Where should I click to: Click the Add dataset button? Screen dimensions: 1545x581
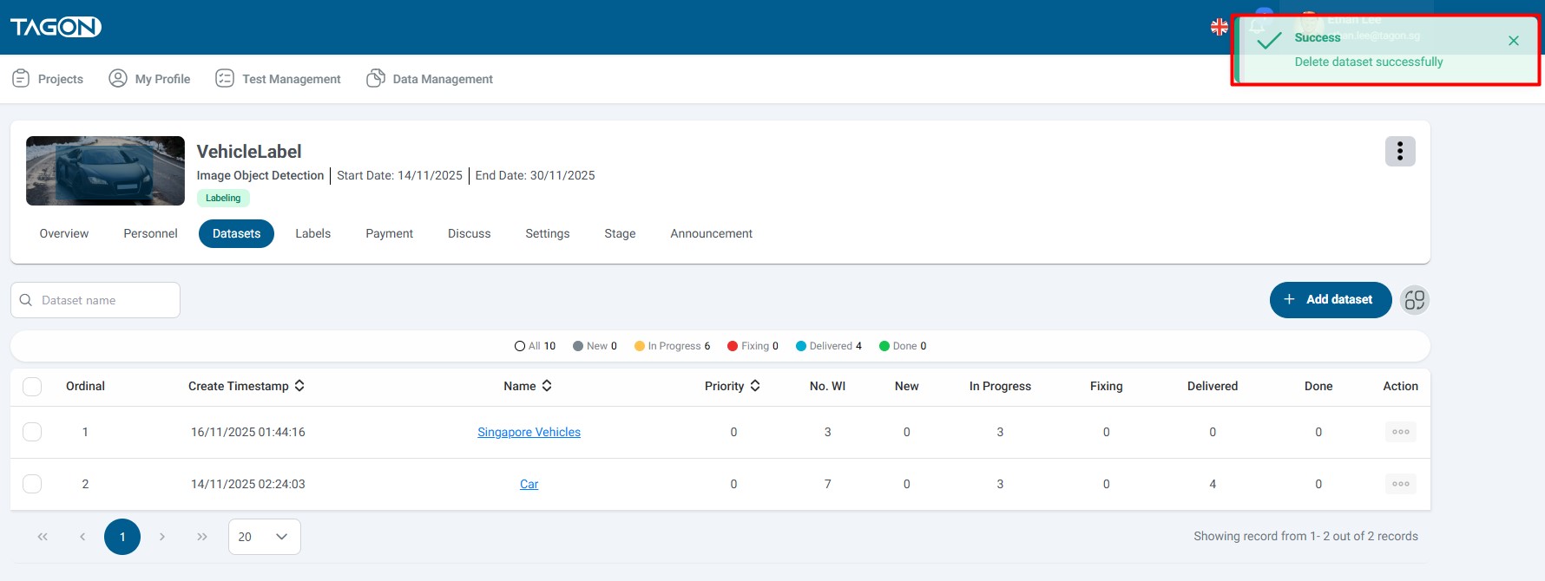tap(1330, 300)
